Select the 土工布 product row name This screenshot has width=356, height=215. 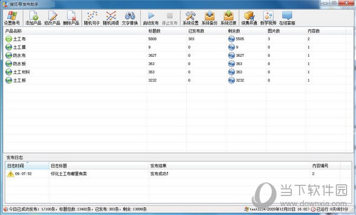(20, 39)
